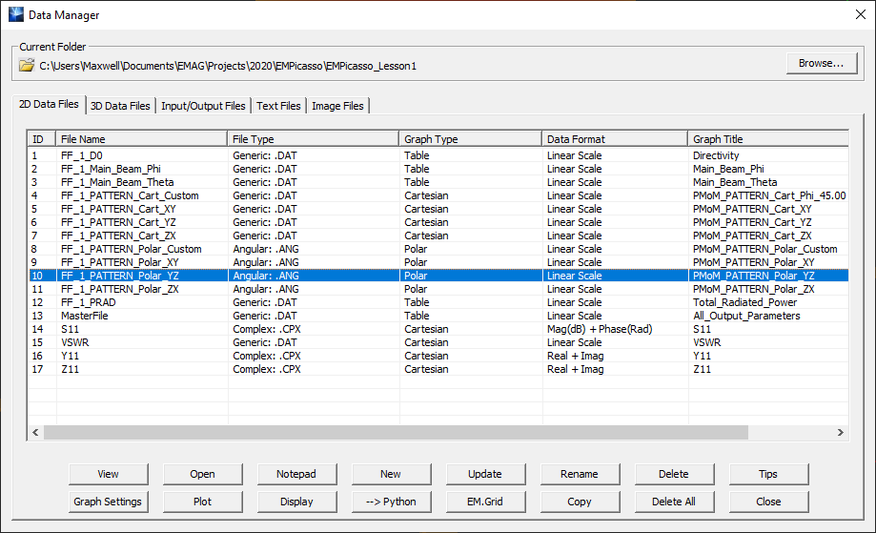This screenshot has width=876, height=533.
Task: Switch to the 3D Data Files tab
Action: tap(120, 106)
